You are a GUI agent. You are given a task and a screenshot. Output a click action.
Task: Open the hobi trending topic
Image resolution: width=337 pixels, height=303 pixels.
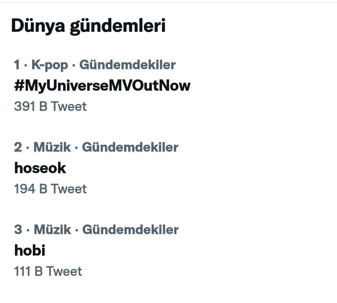coord(30,251)
